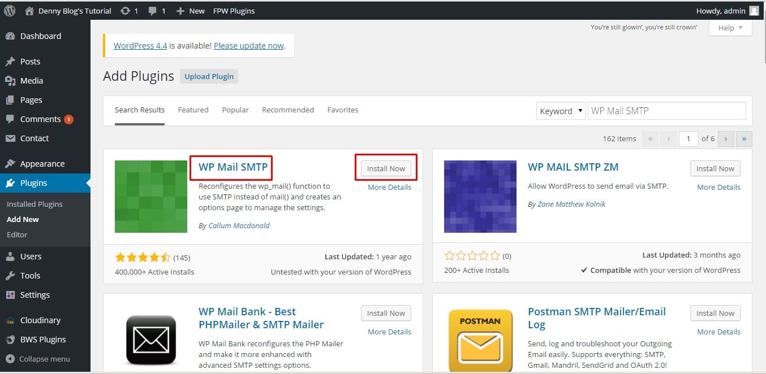
Task: Click the Settings sliders icon
Action: [x=10, y=295]
